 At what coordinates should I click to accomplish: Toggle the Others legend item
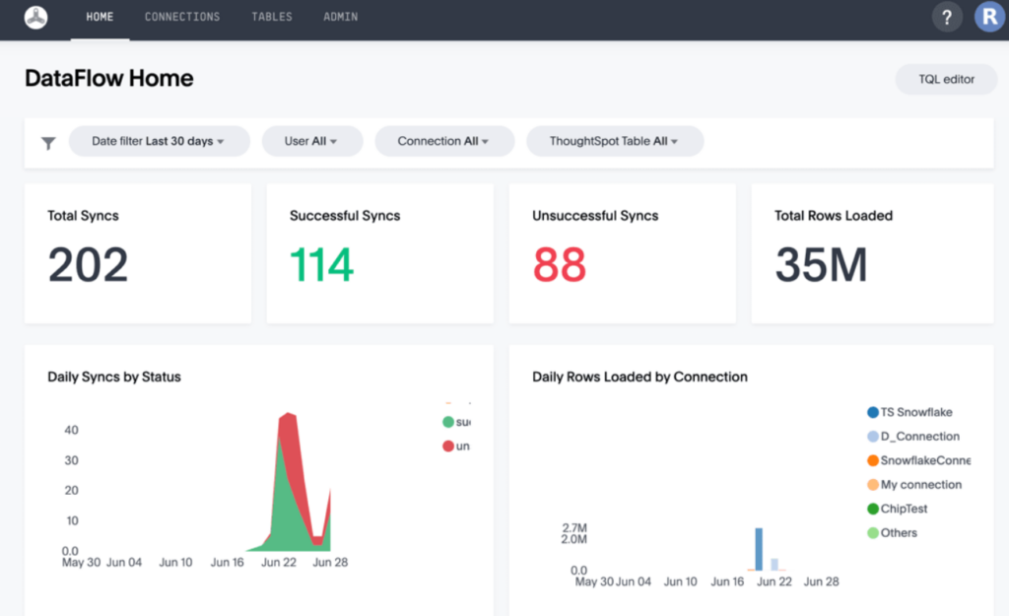tap(892, 533)
